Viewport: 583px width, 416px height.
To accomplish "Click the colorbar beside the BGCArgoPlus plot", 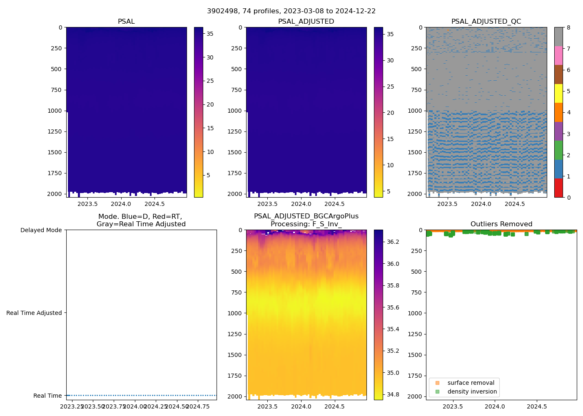I will [378, 314].
